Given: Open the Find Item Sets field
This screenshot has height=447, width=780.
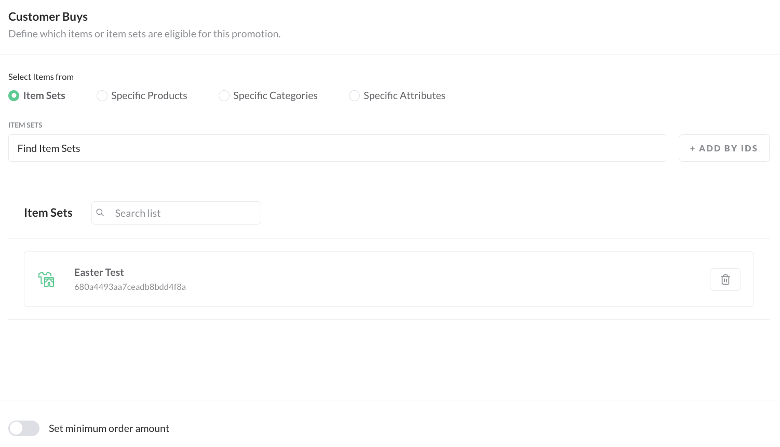Looking at the screenshot, I should click(x=337, y=148).
